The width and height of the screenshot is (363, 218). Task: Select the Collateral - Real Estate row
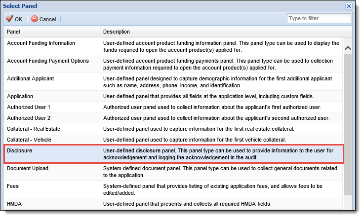point(173,129)
